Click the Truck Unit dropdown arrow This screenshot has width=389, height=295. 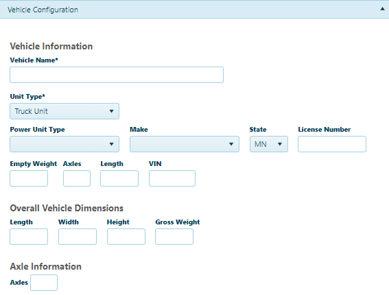coord(111,111)
